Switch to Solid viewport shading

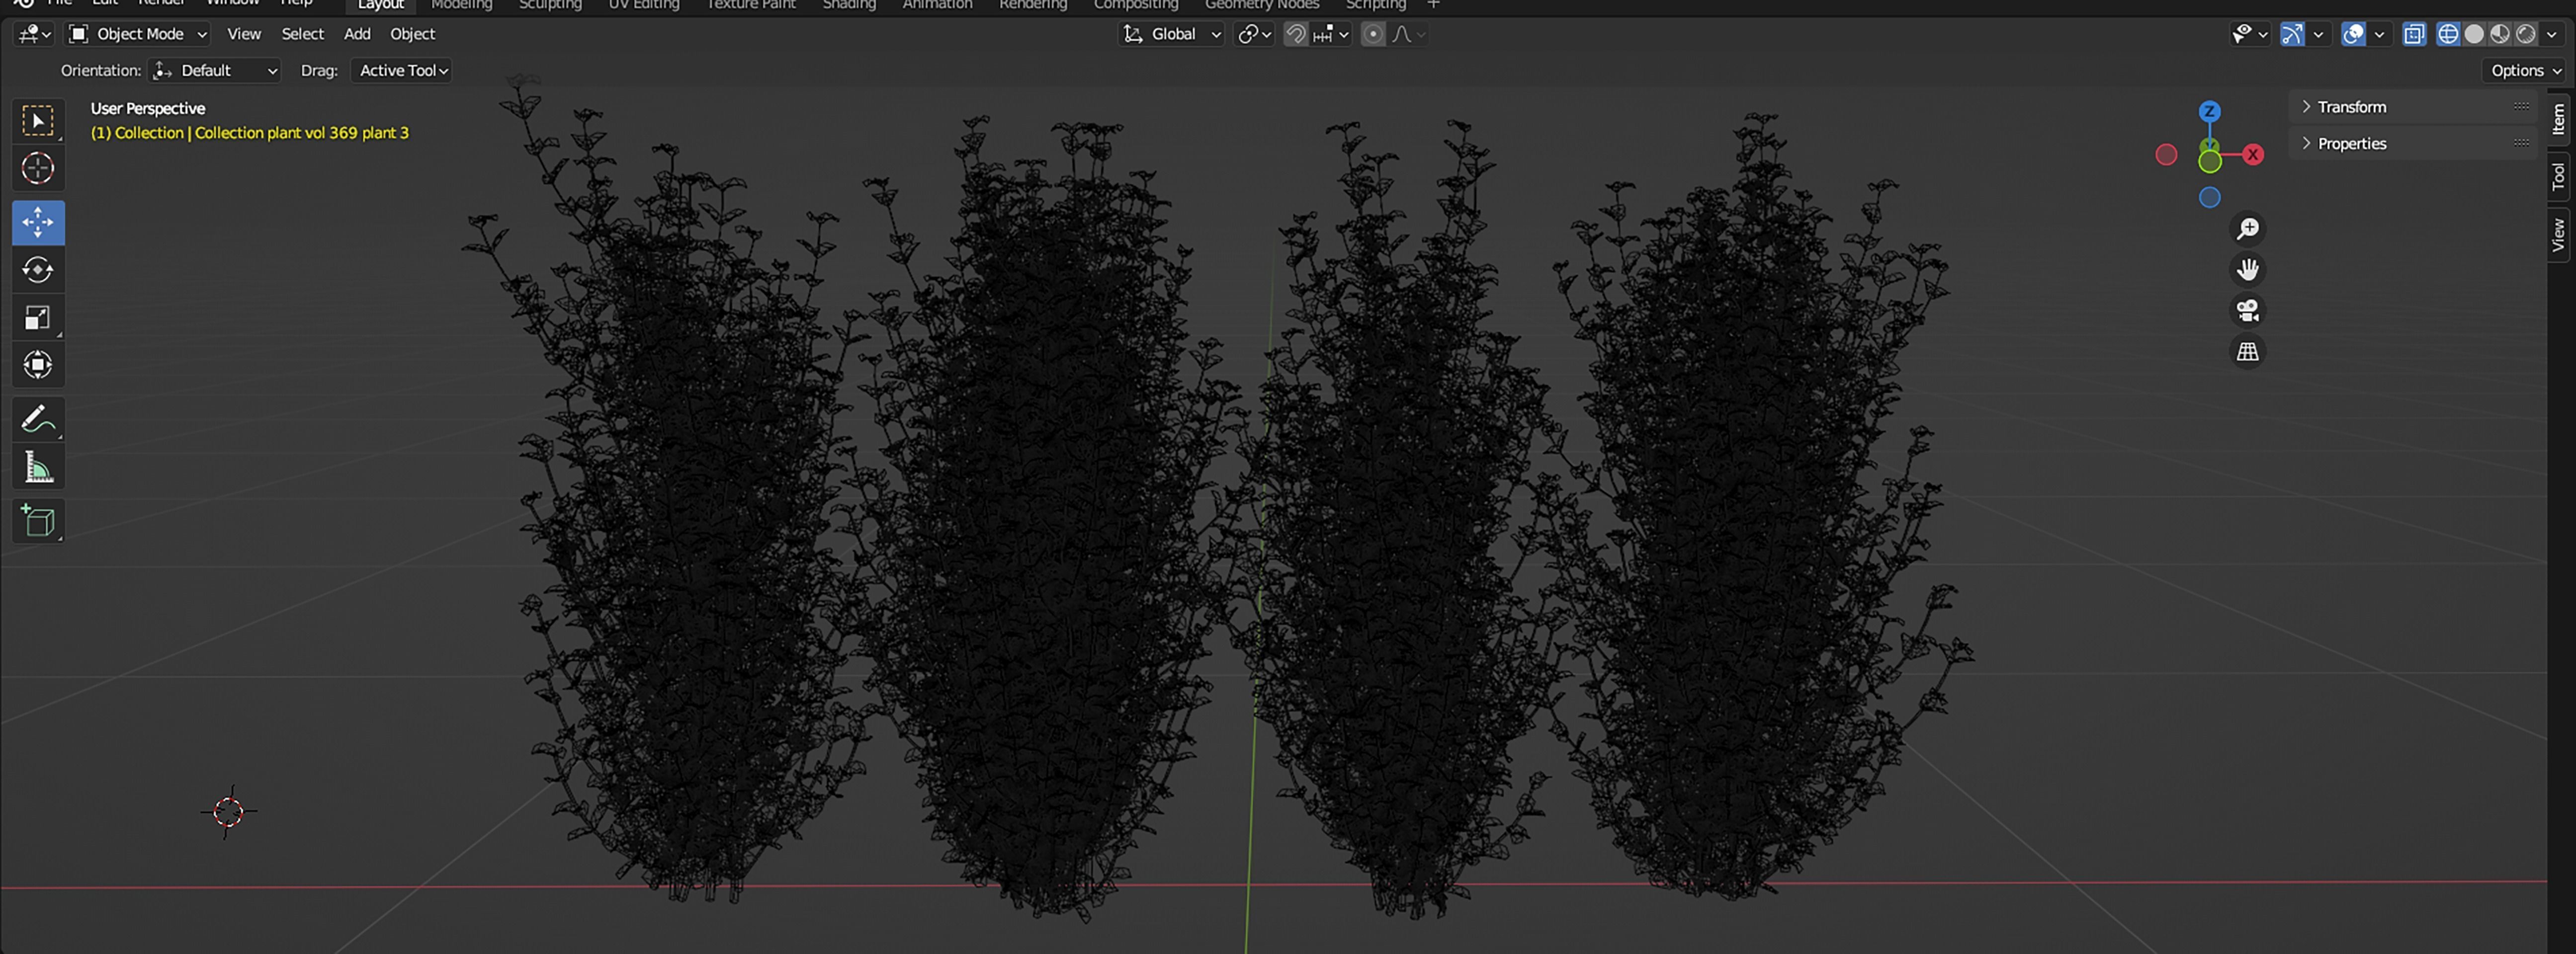(2473, 34)
